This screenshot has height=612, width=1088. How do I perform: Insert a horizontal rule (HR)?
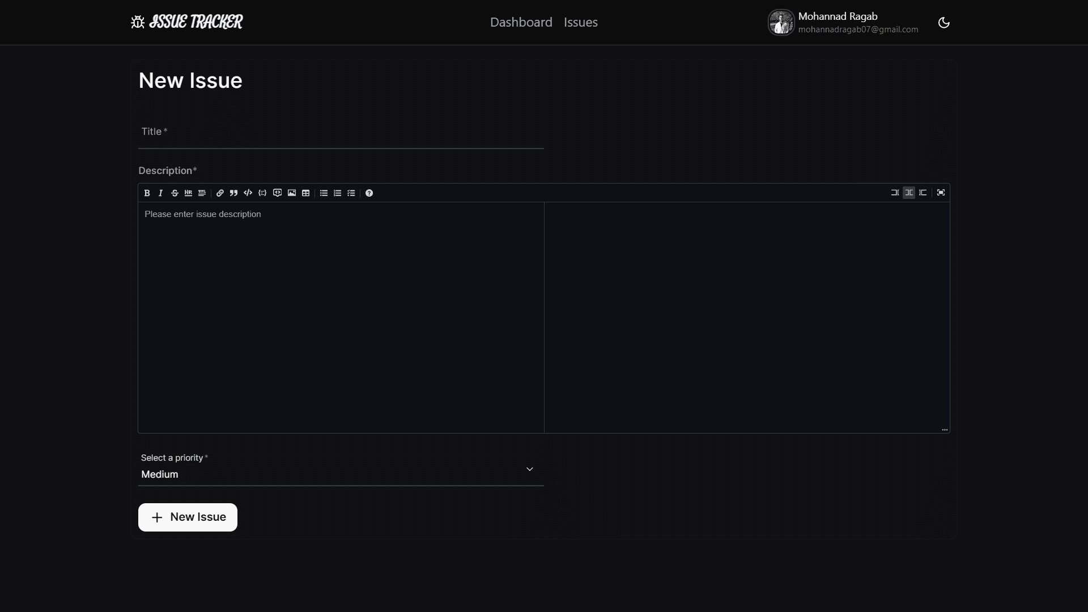[188, 193]
